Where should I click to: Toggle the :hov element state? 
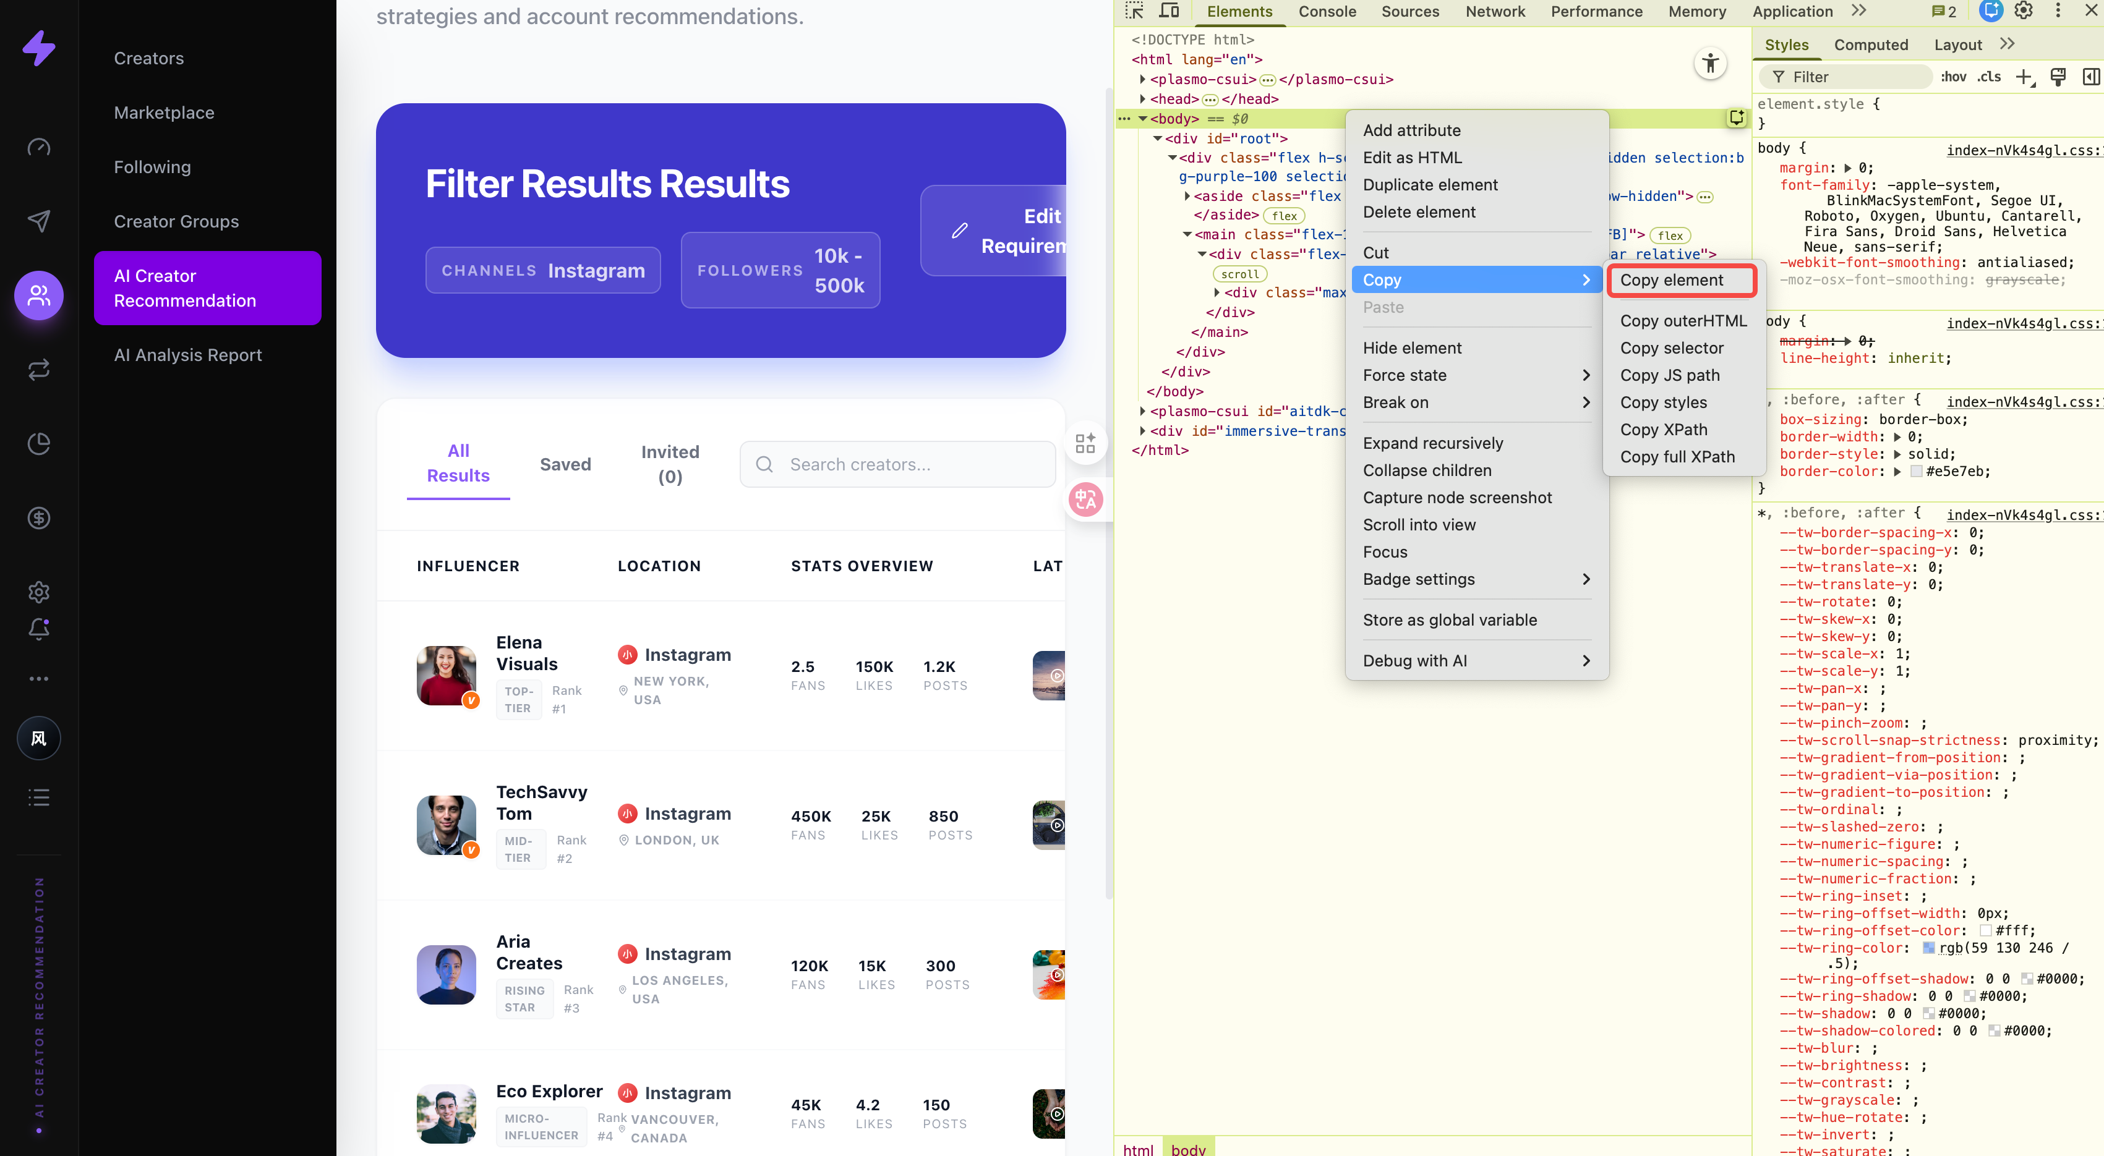click(1953, 77)
